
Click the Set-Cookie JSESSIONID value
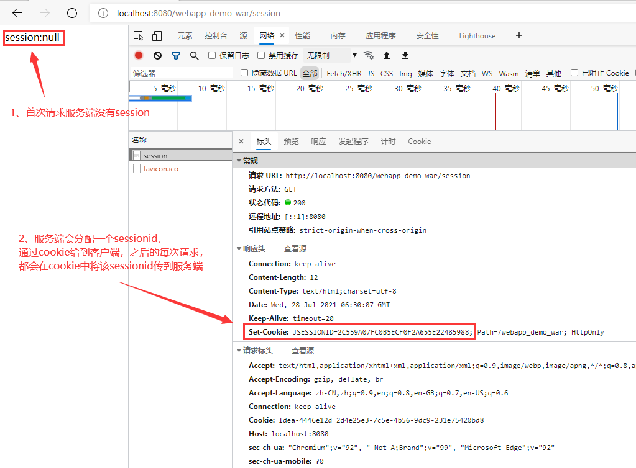382,332
